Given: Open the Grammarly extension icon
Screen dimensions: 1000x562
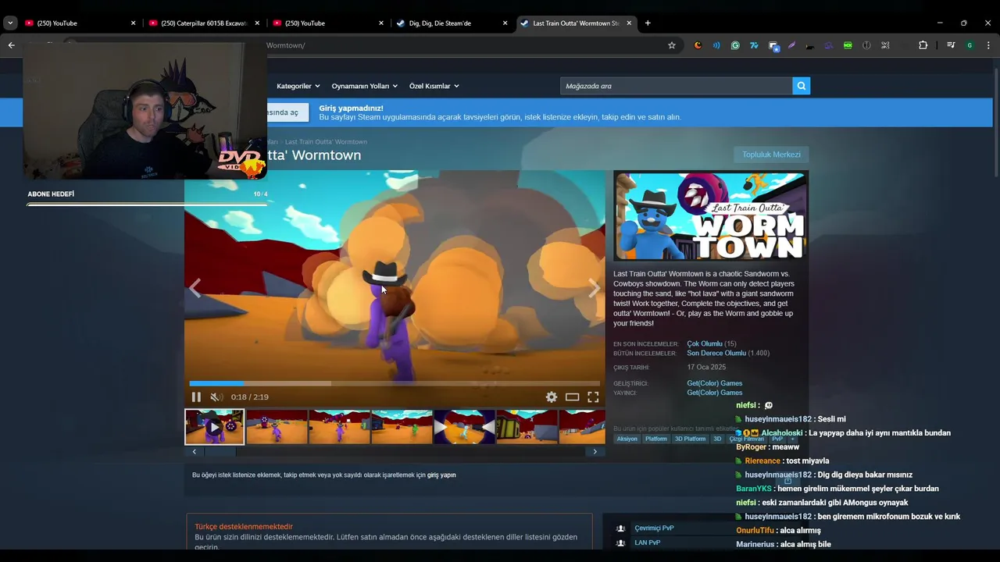Looking at the screenshot, I should pyautogui.click(x=735, y=45).
